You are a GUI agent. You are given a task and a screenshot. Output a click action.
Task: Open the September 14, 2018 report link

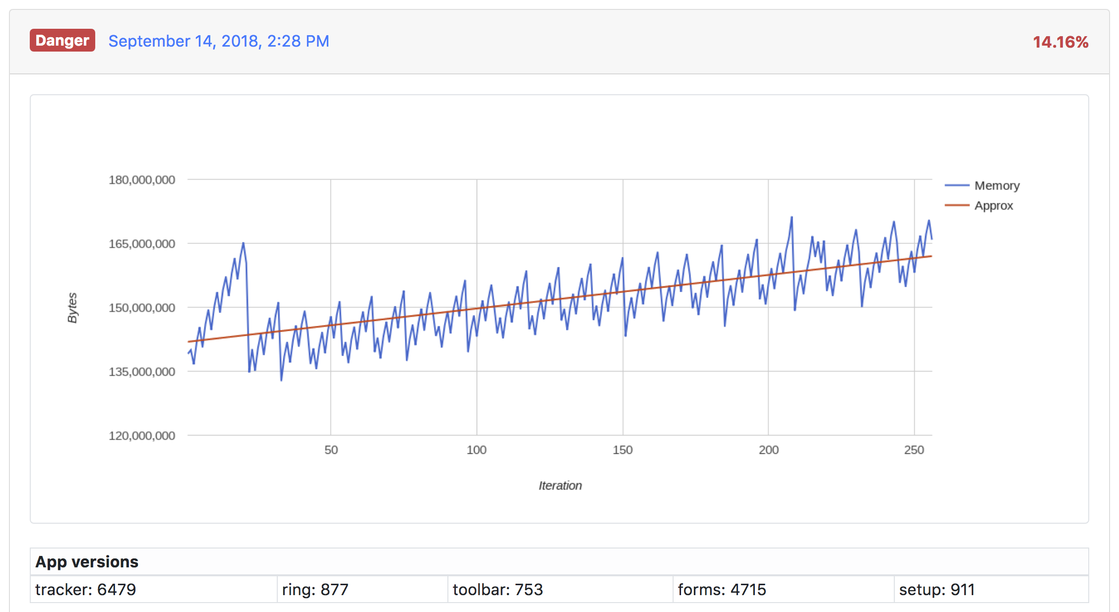219,41
